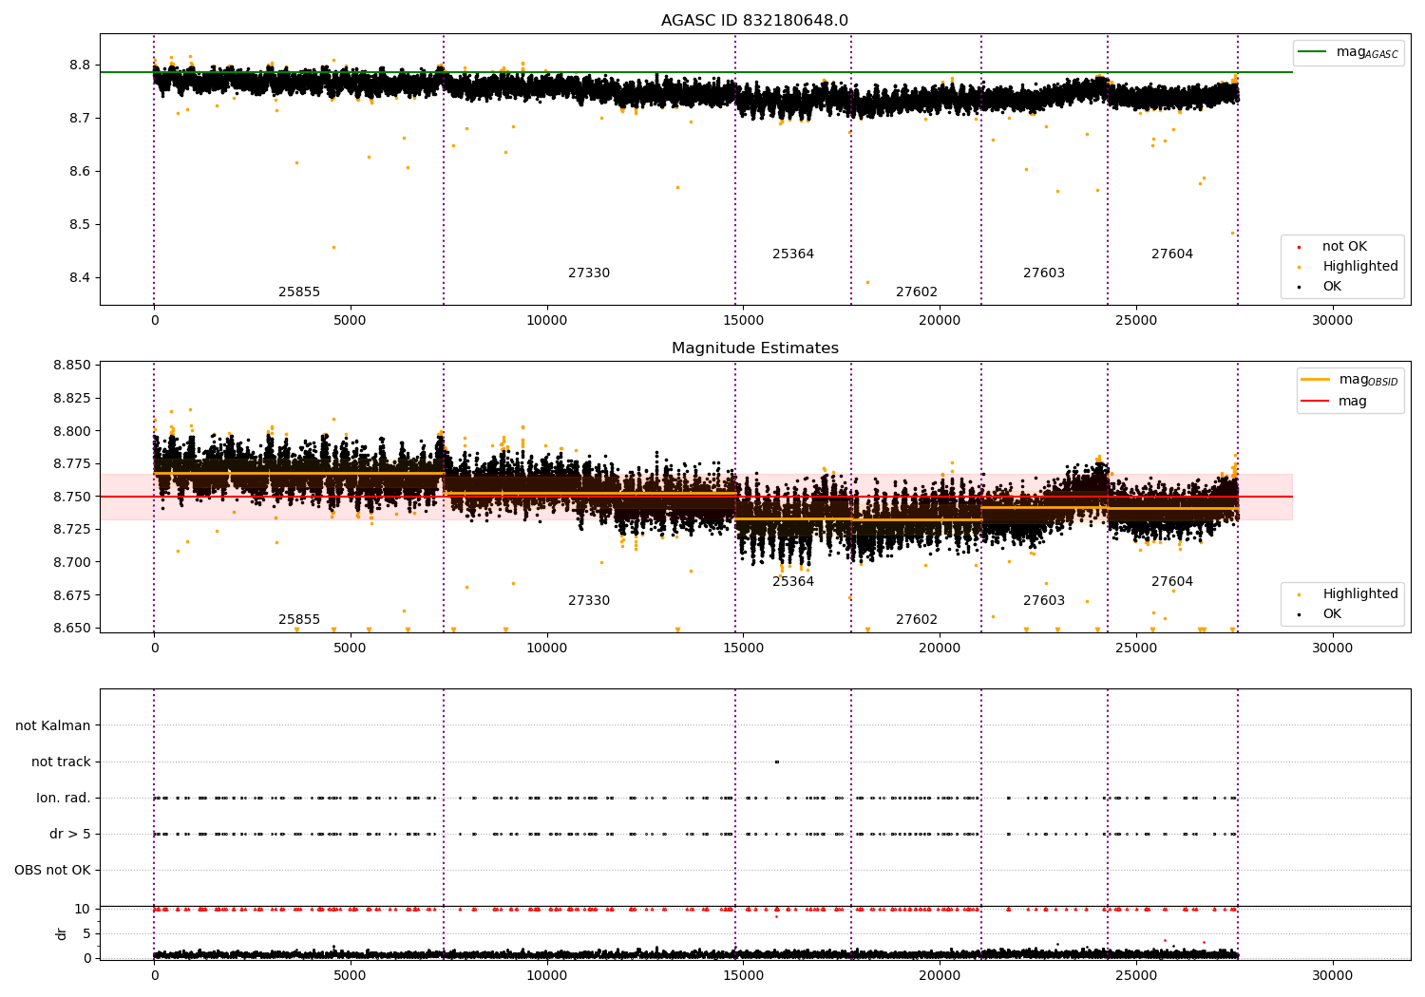Click the 8.7 y-axis tick in top plot
The image size is (1425, 997).
coord(80,119)
